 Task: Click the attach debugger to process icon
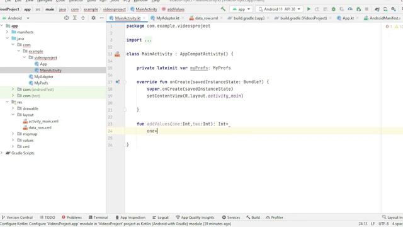click(358, 9)
